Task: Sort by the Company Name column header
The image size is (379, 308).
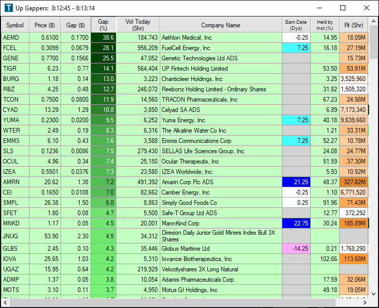Action: pos(221,25)
